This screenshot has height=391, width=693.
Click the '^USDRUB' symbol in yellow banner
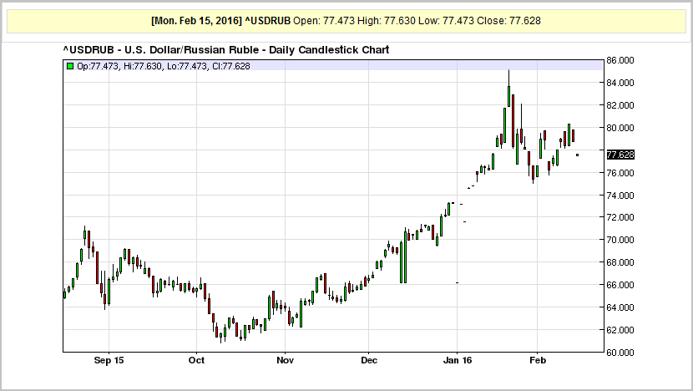(268, 21)
